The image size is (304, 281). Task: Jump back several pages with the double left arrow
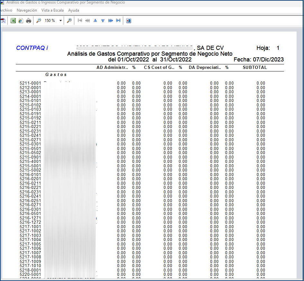88,20
